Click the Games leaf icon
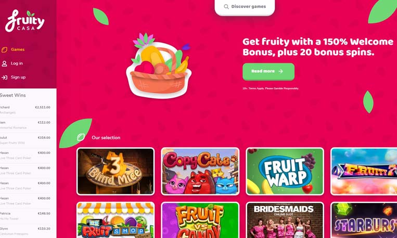397x238 pixels. point(4,49)
